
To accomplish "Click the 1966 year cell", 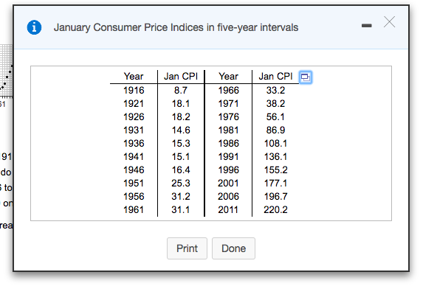I will click(229, 91).
